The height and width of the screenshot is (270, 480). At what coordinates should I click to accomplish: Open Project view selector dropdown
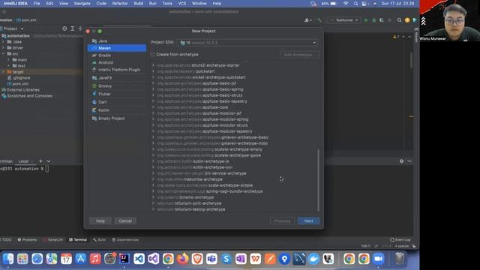click(13, 28)
